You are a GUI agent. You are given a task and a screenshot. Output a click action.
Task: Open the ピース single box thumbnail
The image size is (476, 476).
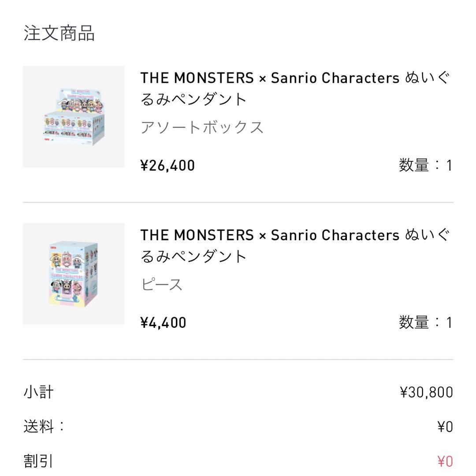point(74,274)
